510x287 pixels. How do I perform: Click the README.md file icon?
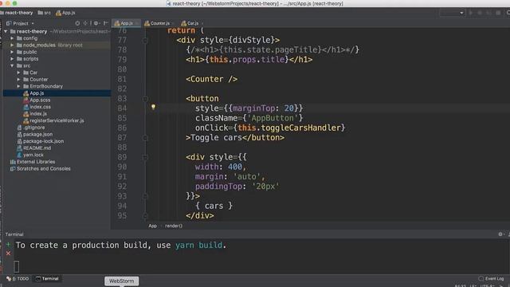[x=19, y=148]
